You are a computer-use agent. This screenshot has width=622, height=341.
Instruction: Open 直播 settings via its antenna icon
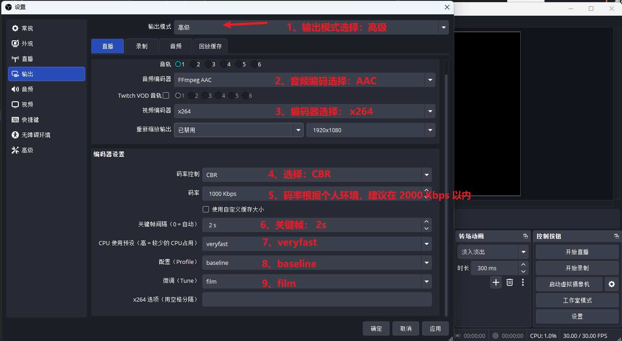[x=15, y=59]
